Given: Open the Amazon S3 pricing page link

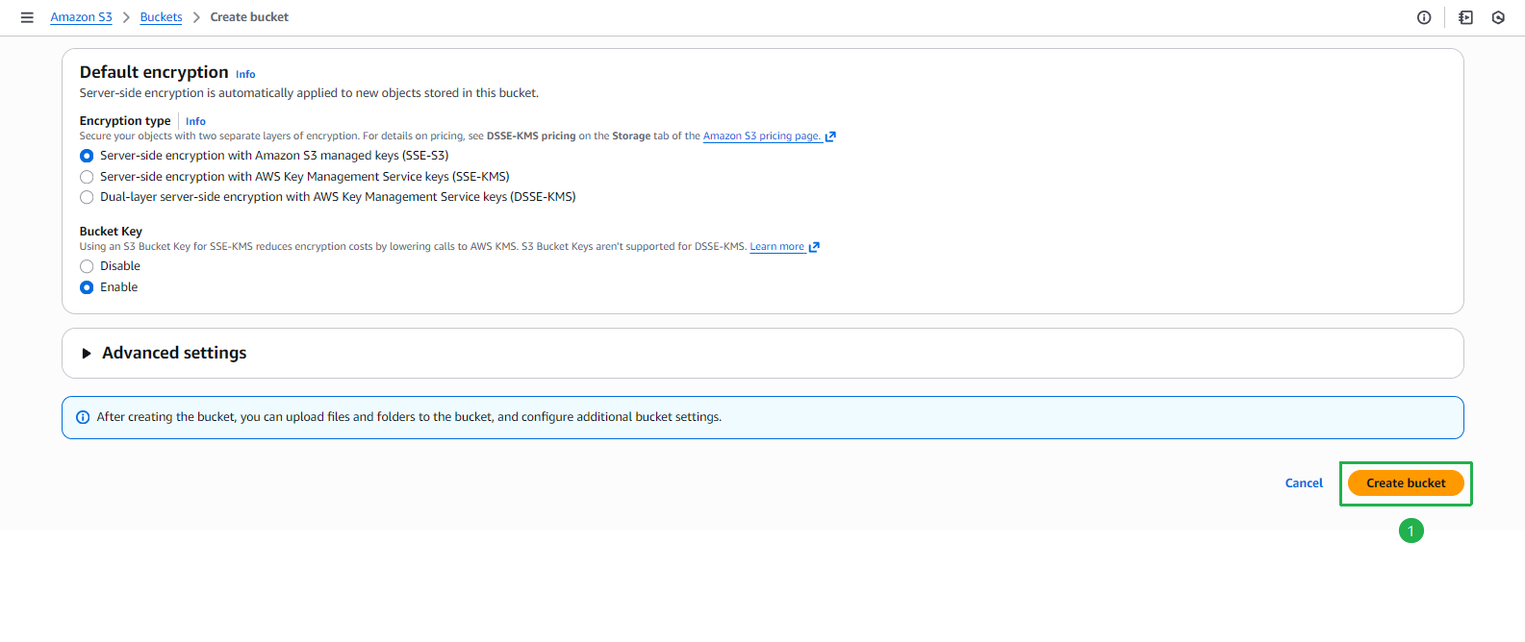Looking at the screenshot, I should (x=762, y=136).
